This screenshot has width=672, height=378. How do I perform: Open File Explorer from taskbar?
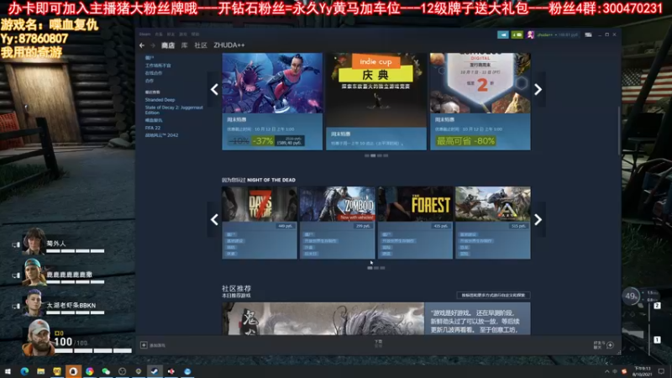(x=40, y=371)
